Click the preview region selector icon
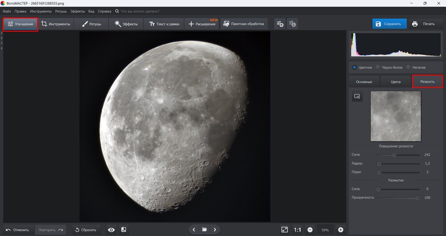 (x=357, y=96)
